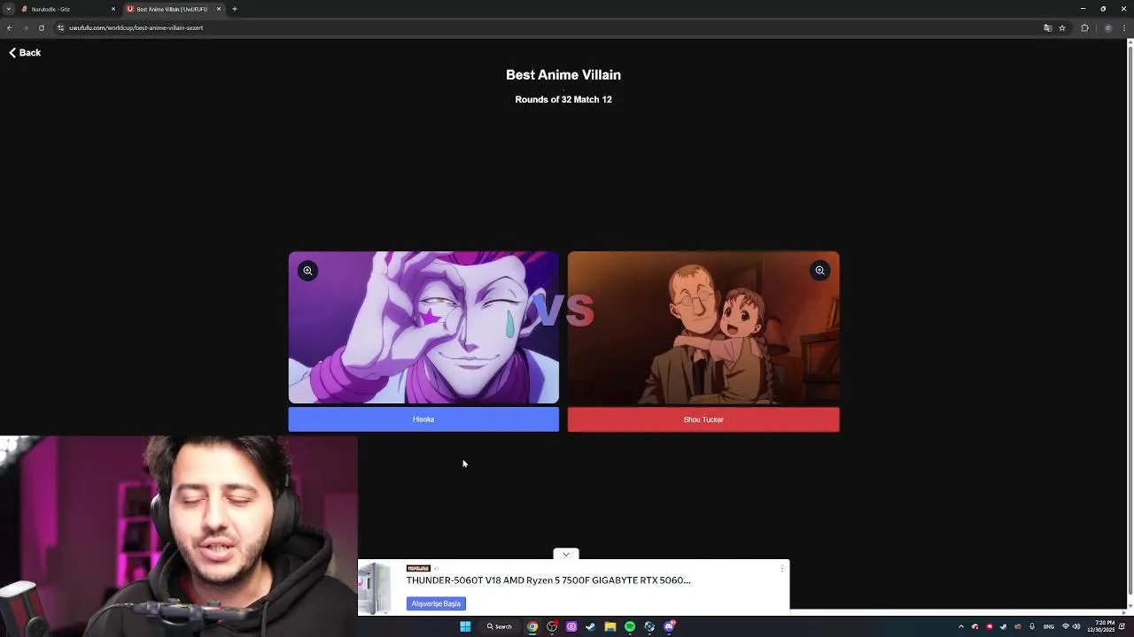Image resolution: width=1134 pixels, height=637 pixels.
Task: Switch the ENG input language
Action: (1048, 626)
